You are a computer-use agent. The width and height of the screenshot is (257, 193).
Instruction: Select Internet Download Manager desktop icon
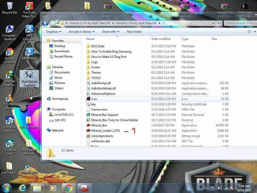10,79
